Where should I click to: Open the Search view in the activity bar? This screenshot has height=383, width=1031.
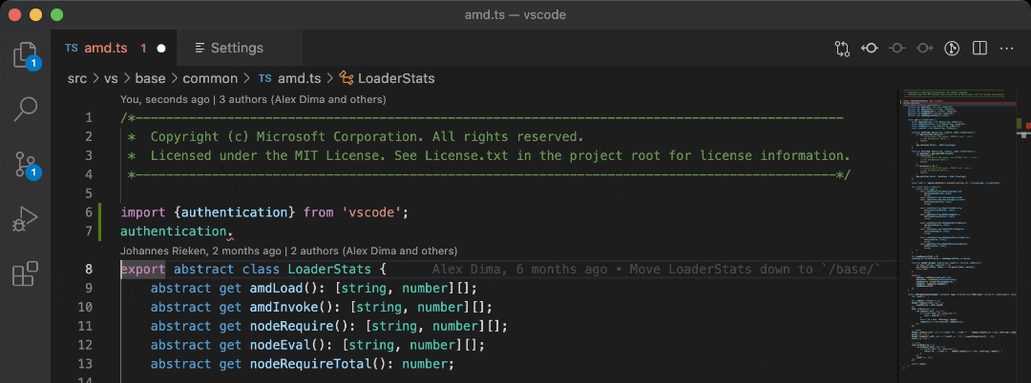[26, 109]
